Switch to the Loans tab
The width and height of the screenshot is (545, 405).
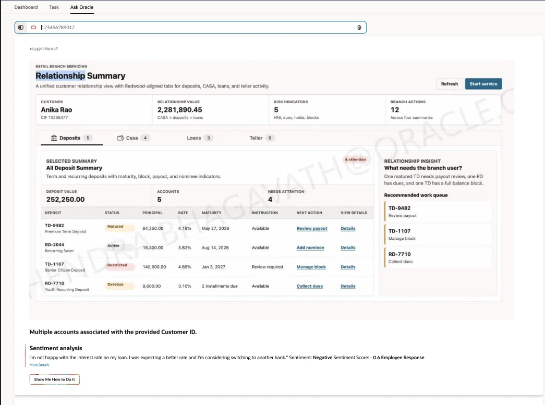200,138
